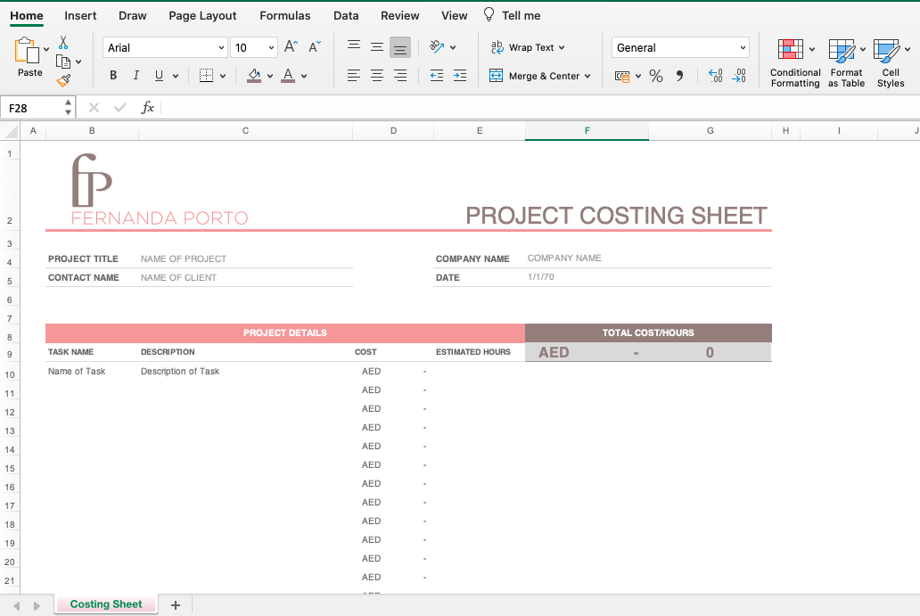The height and width of the screenshot is (616, 920).
Task: Increase decimal places
Action: click(716, 76)
